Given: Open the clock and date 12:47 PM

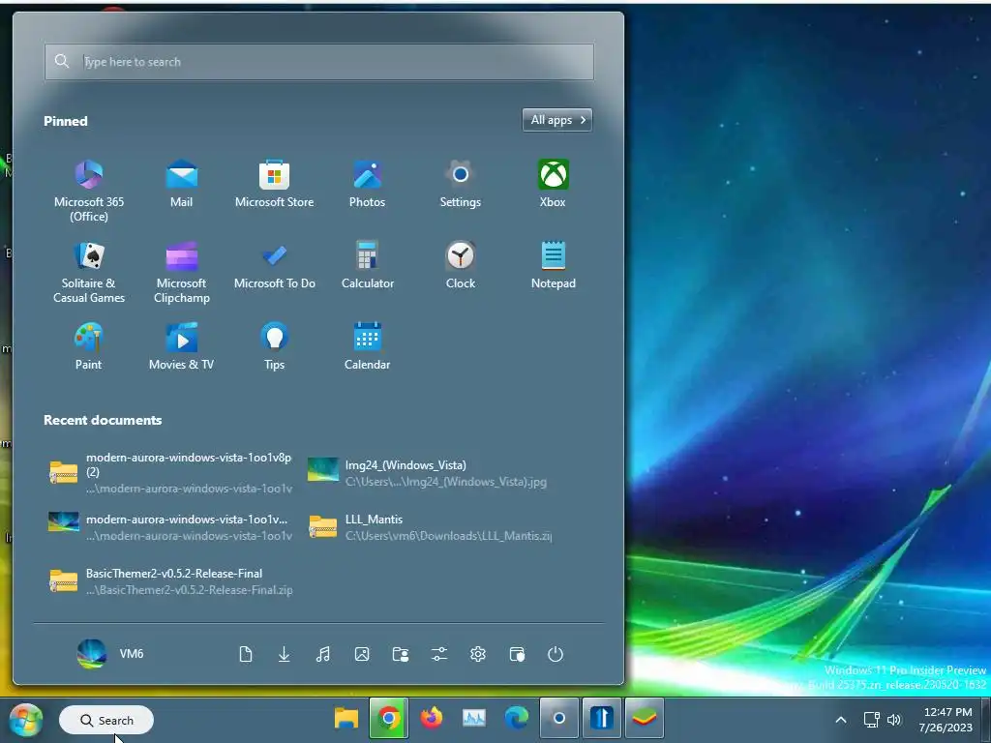Looking at the screenshot, I should (946, 720).
